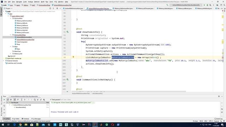
Task: Open the Event Log in the status bar
Action: tap(219, 119)
